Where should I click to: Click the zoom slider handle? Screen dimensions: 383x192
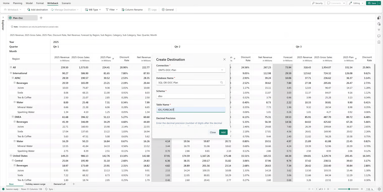coord(349,189)
